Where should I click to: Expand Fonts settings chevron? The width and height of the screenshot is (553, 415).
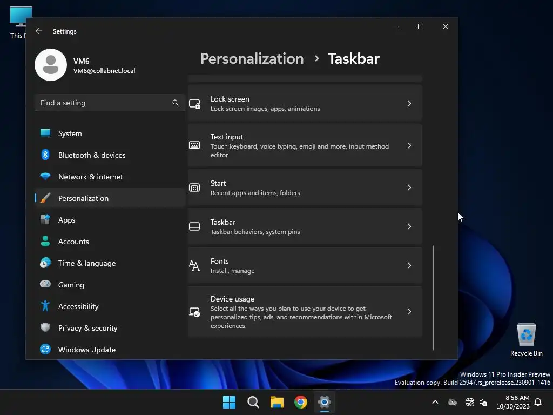409,265
